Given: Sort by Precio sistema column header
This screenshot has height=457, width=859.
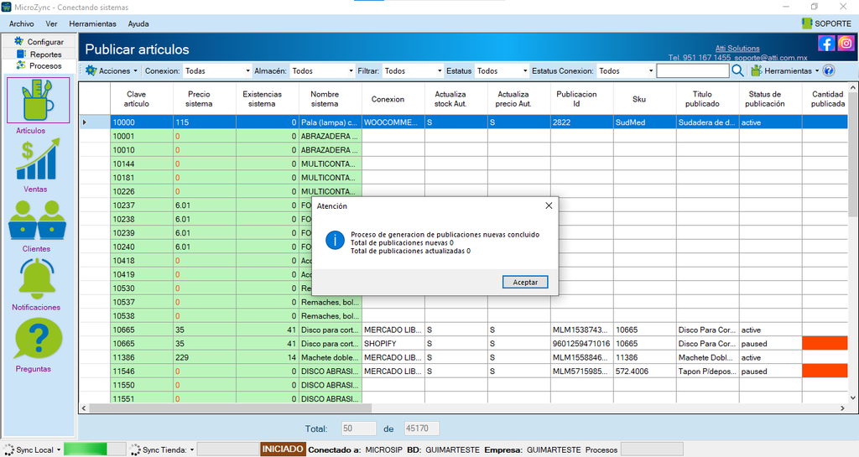Looking at the screenshot, I should (205, 98).
